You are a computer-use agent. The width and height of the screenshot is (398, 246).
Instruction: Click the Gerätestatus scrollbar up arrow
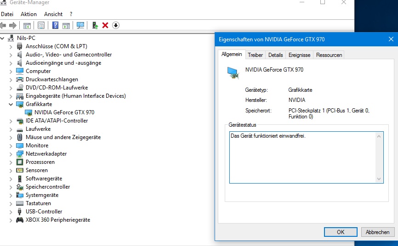coord(379,136)
